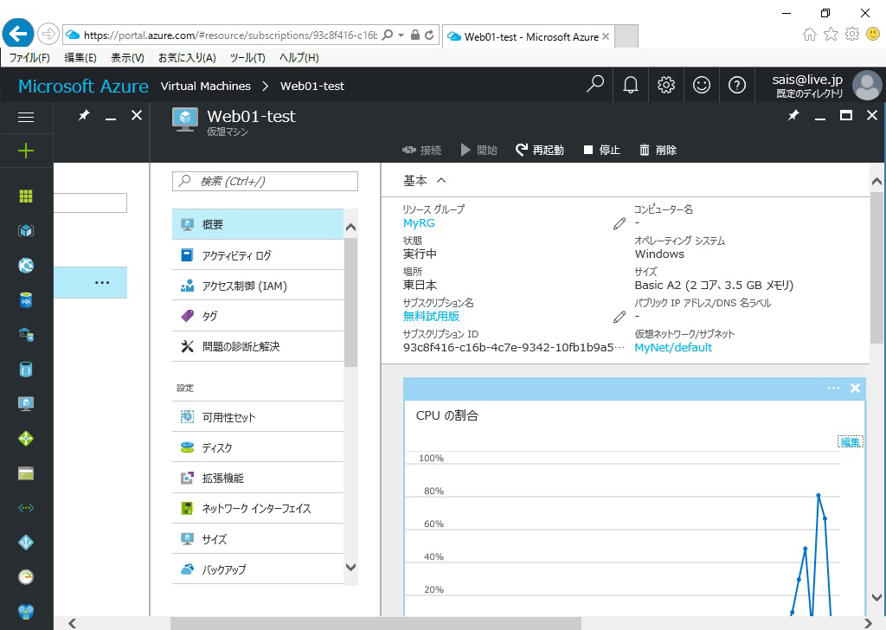The height and width of the screenshot is (630, 886).
Task: Open the virtual machines monitor icon in sidebar
Action: [x=26, y=403]
